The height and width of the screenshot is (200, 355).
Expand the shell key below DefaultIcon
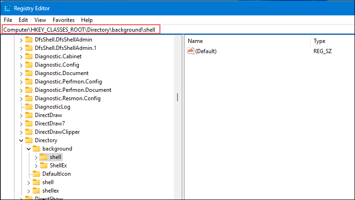(x=28, y=183)
